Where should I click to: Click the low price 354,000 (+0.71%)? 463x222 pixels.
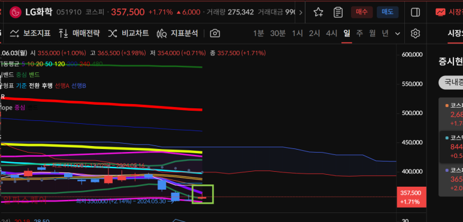[181, 53]
